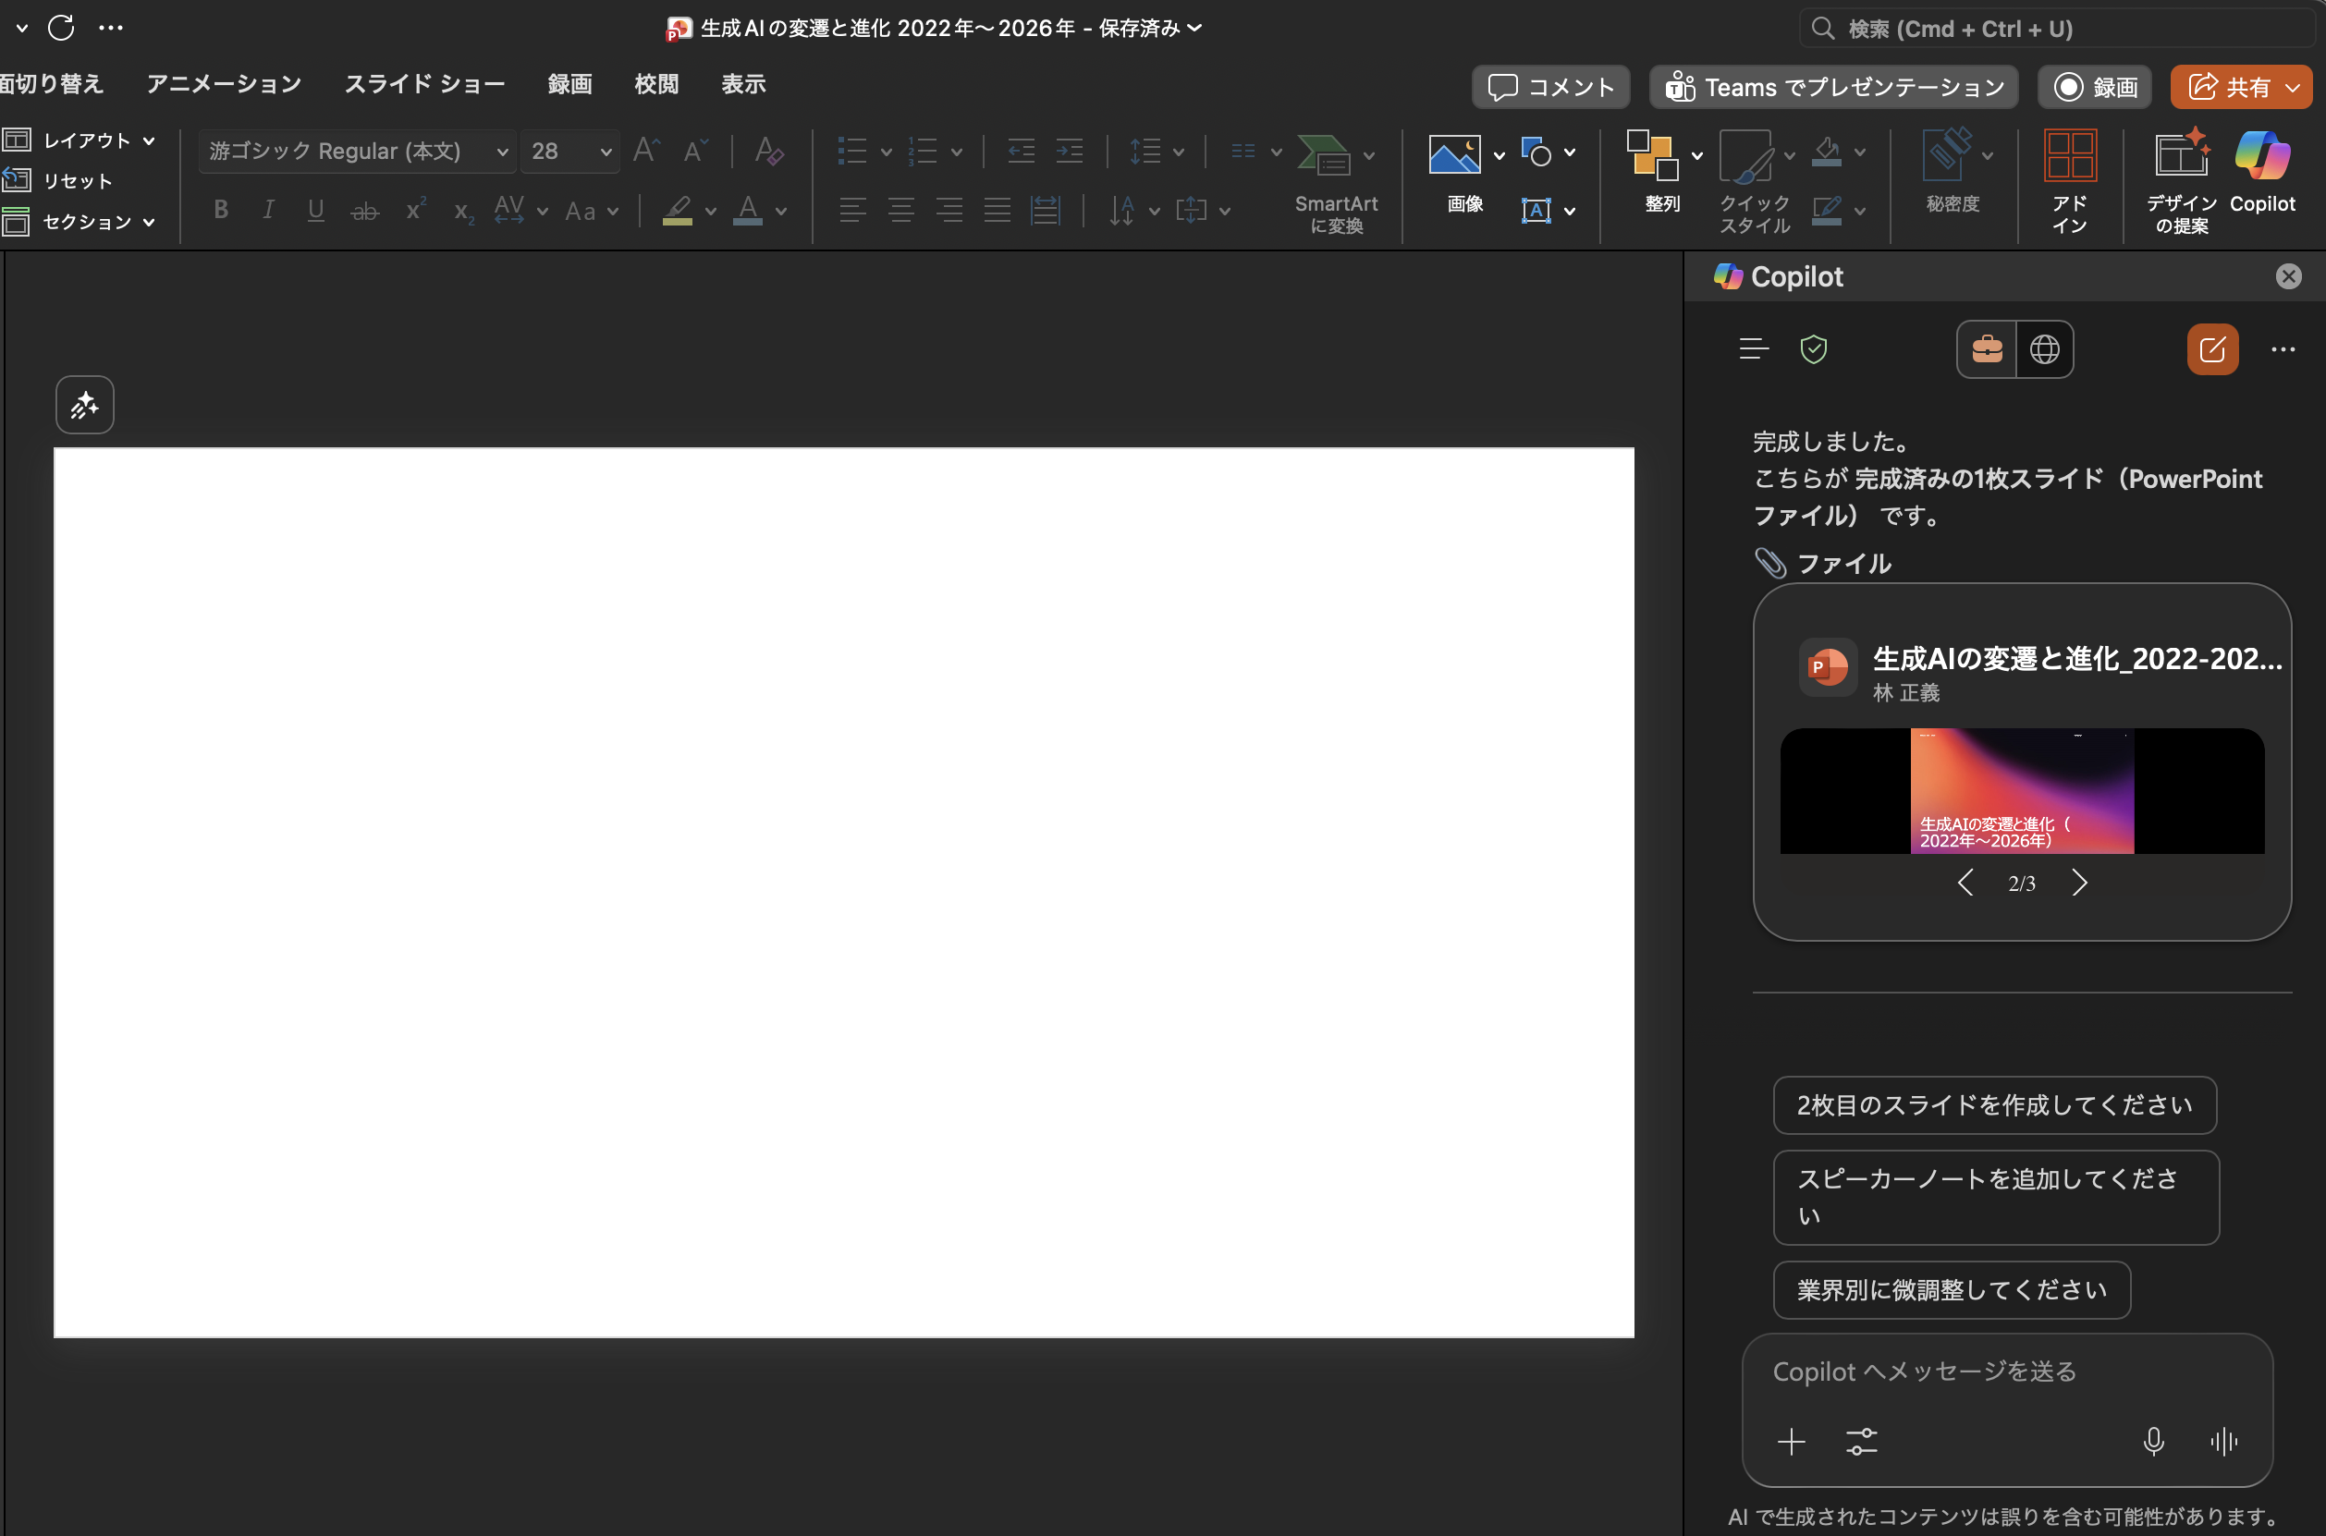Click the designer sparkle icon above slide
The image size is (2326, 1536).
point(85,405)
